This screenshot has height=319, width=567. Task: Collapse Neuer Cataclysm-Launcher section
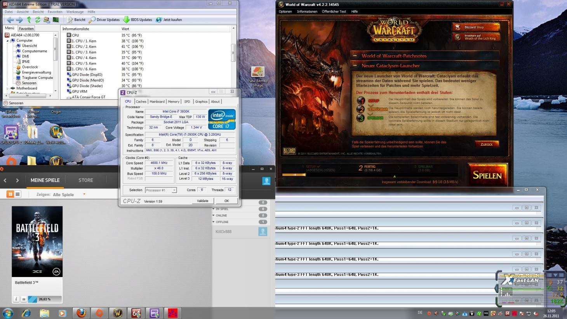[425, 66]
